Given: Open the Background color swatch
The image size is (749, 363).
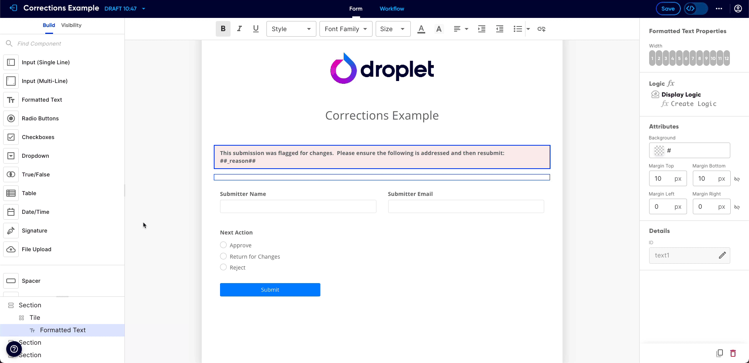Looking at the screenshot, I should click(x=659, y=150).
